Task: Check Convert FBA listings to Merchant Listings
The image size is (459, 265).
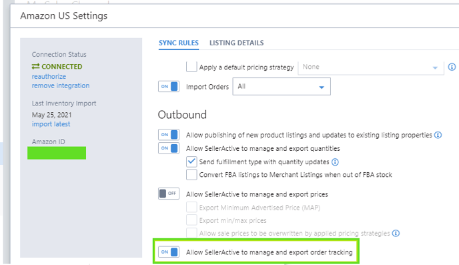Action: pos(191,174)
